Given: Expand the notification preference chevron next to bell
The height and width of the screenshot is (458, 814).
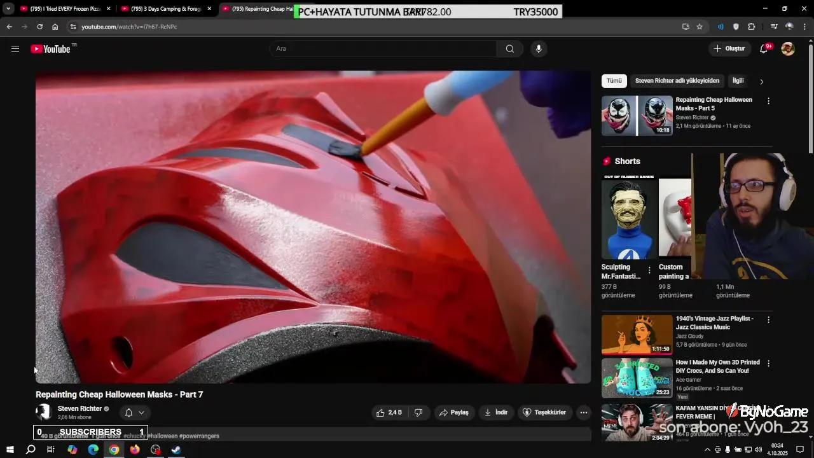Looking at the screenshot, I should coord(141,412).
